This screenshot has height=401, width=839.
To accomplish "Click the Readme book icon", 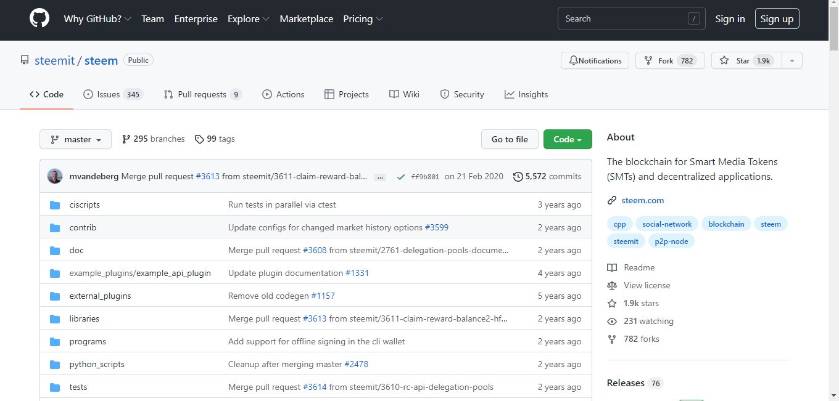I will coord(612,267).
